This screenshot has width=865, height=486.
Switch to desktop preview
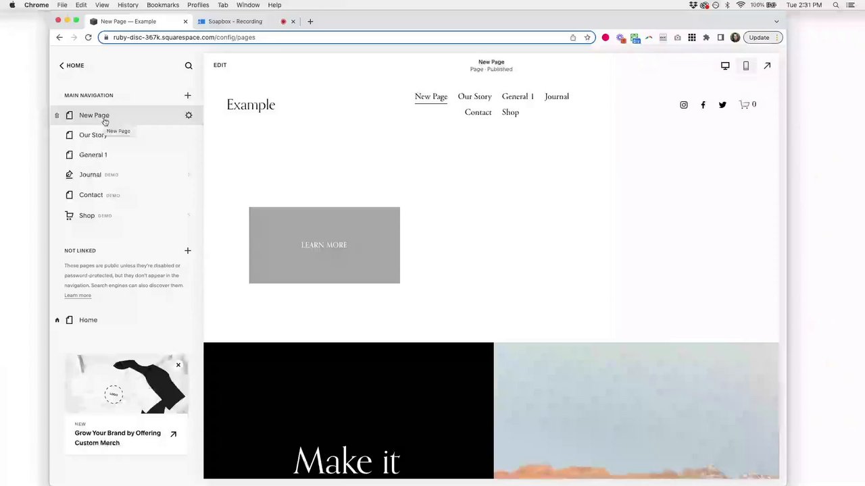click(725, 65)
